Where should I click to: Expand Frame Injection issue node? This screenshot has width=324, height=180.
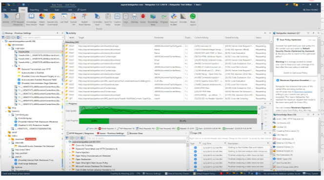70,153
